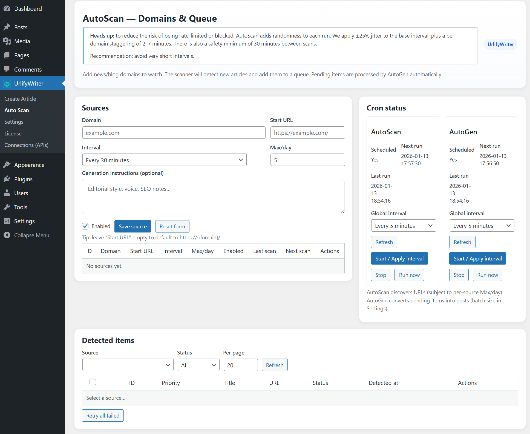Viewport: 530px width, 434px height.
Task: Collapse the admin menu
Action: (7, 235)
